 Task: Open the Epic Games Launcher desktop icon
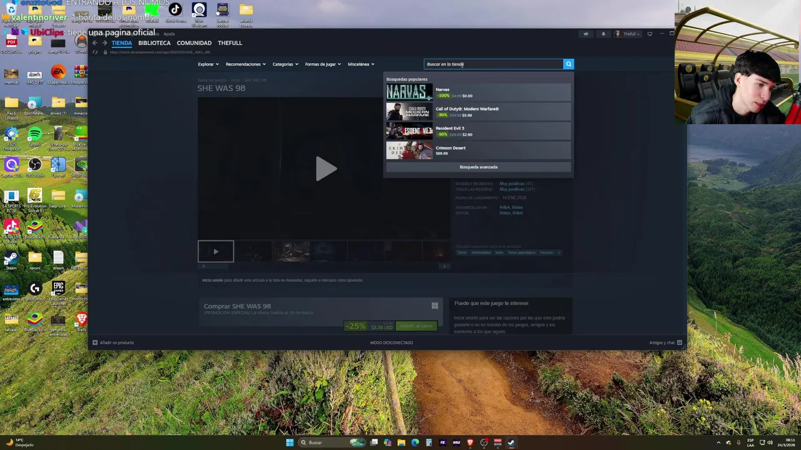coord(58,292)
